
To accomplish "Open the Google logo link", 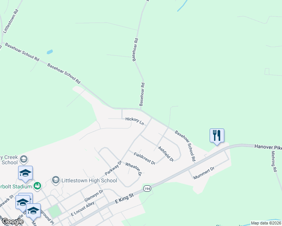I will point(12,222).
